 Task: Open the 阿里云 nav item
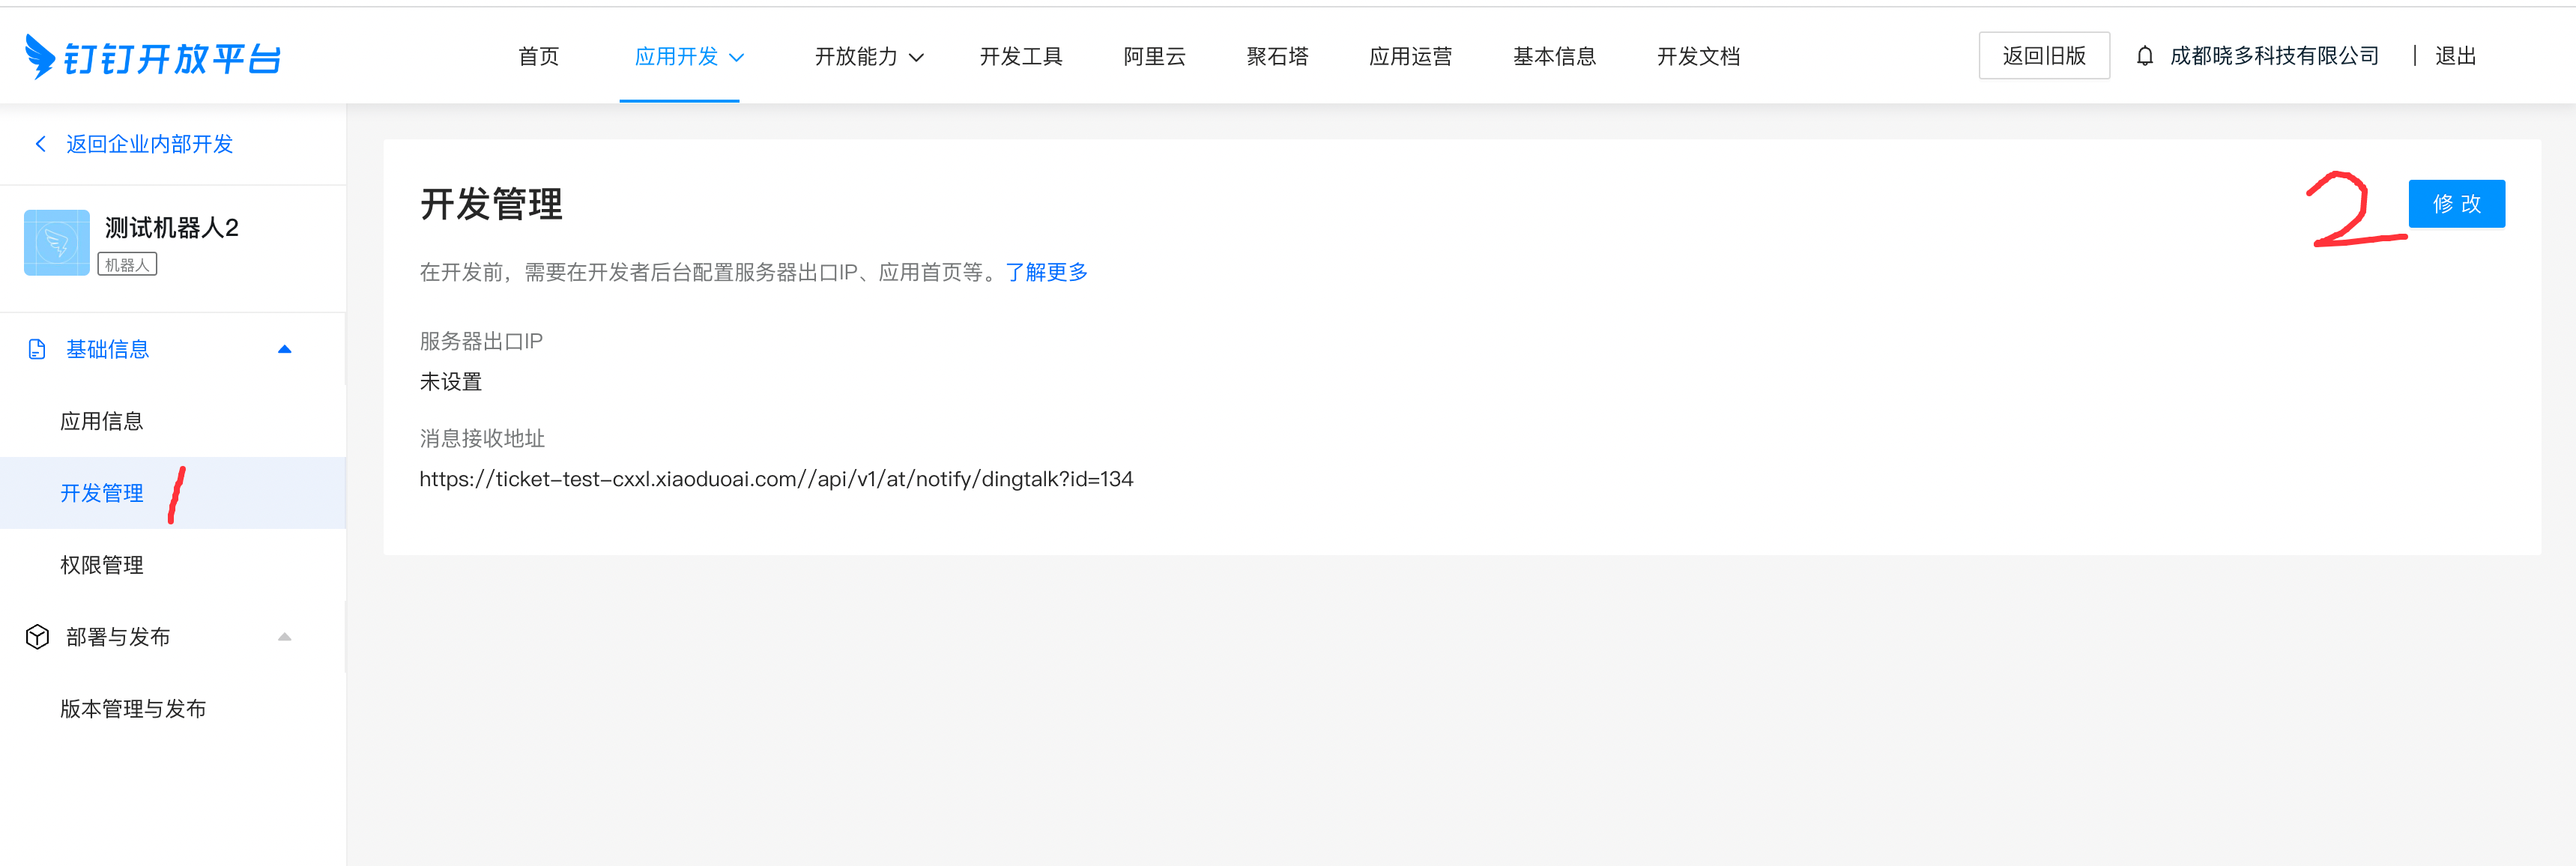coord(1154,56)
